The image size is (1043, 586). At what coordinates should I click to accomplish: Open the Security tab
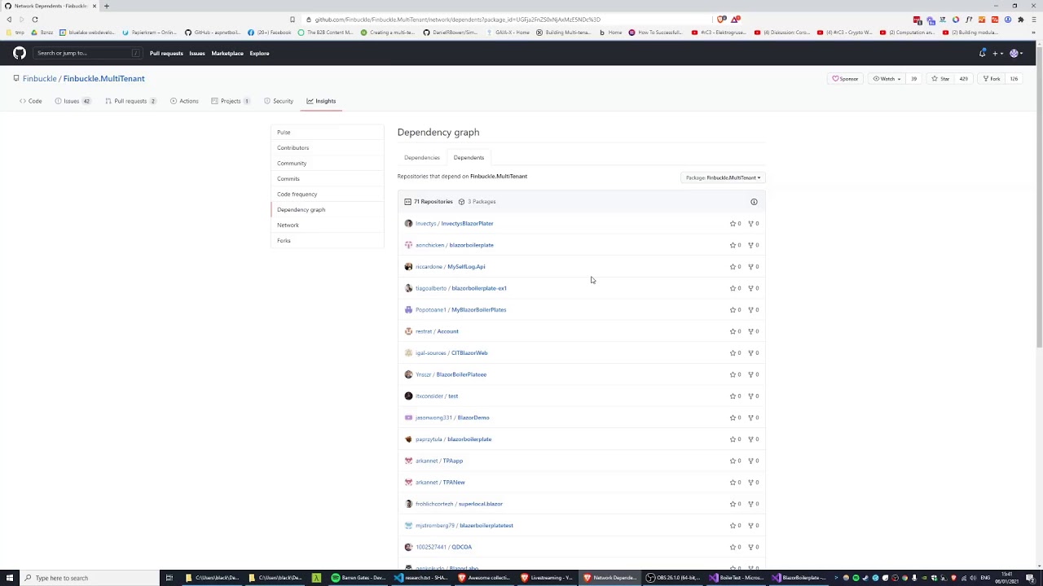279,101
